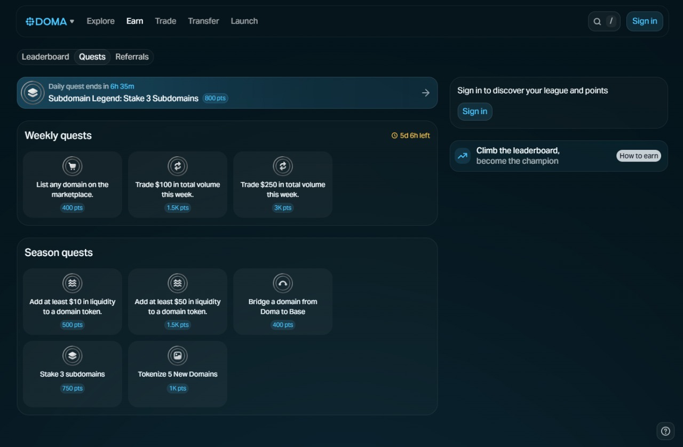Open the Explore menu
Screen dimensions: 683x447
tap(100, 21)
